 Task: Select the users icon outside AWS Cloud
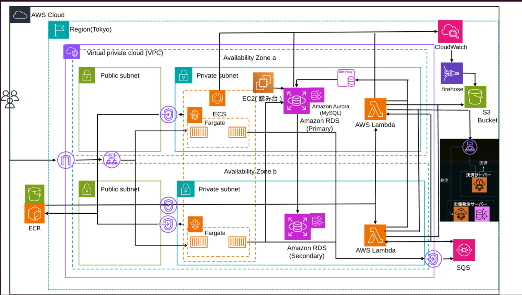pos(10,99)
